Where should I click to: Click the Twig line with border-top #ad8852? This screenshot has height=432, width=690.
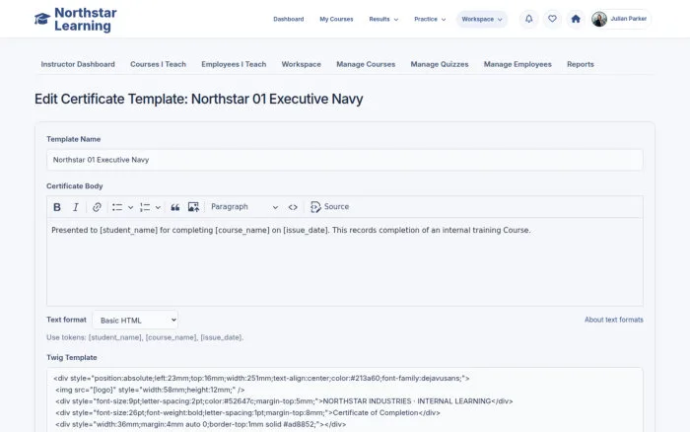click(x=201, y=424)
